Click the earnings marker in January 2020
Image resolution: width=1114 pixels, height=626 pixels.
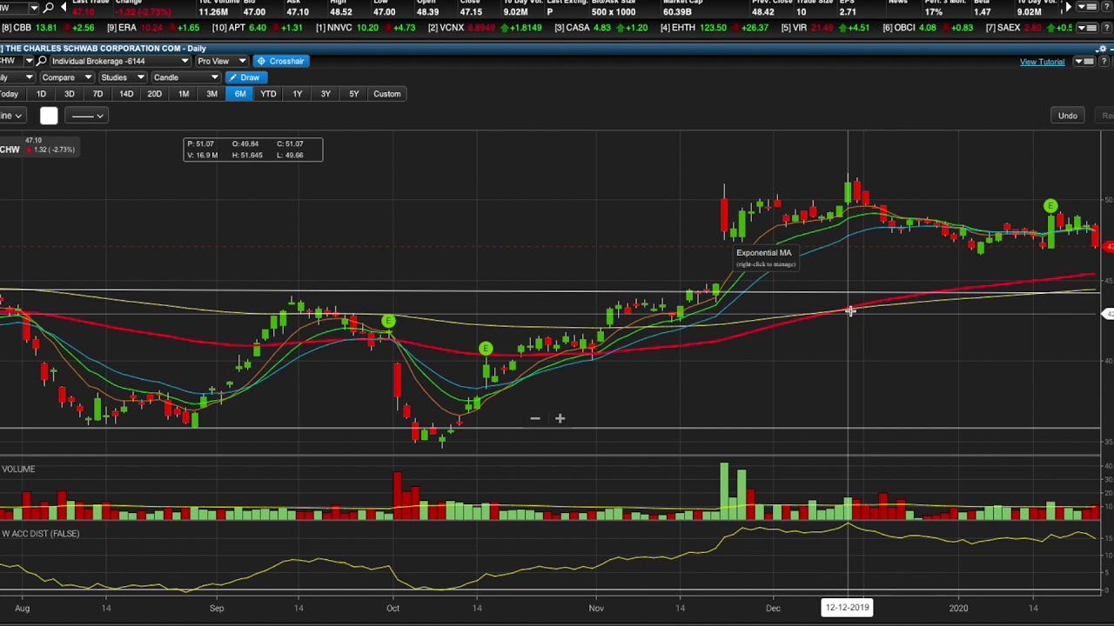[x=1050, y=206]
